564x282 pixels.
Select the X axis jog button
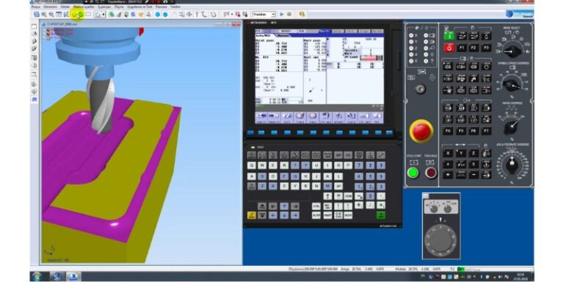tap(448, 153)
